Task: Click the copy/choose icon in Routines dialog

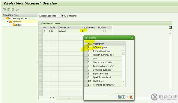Action: point(120,97)
